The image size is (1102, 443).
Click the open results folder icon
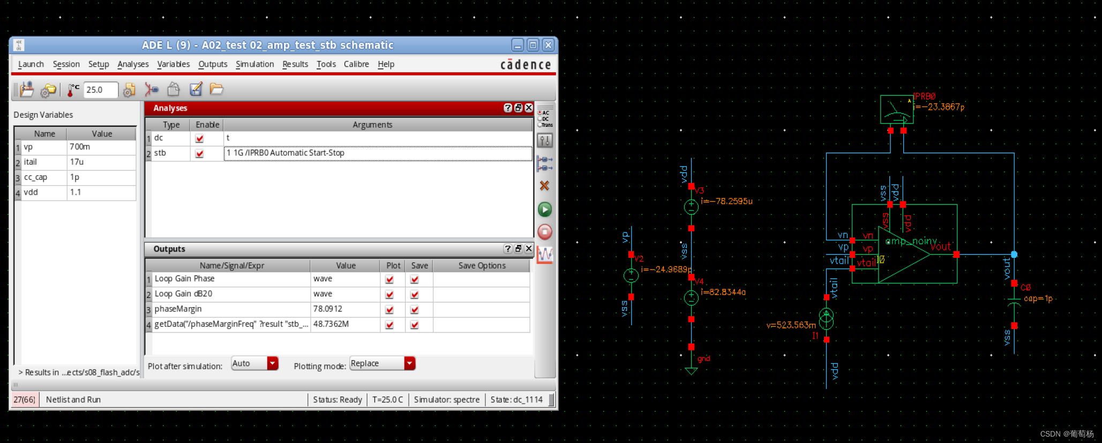point(216,89)
